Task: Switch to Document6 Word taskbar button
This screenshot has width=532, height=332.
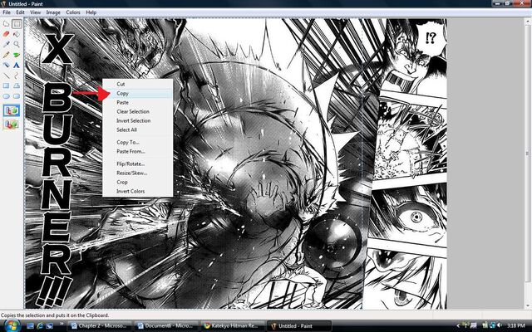Action: (x=166, y=326)
